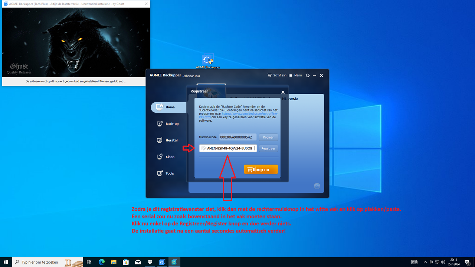Click the installer status text 'De software wordt...'

point(76,81)
